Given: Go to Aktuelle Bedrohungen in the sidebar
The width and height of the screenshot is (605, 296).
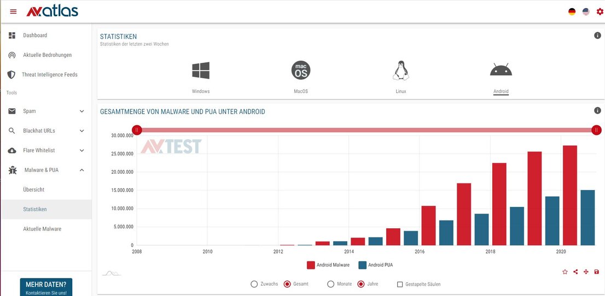Looking at the screenshot, I should (x=47, y=55).
